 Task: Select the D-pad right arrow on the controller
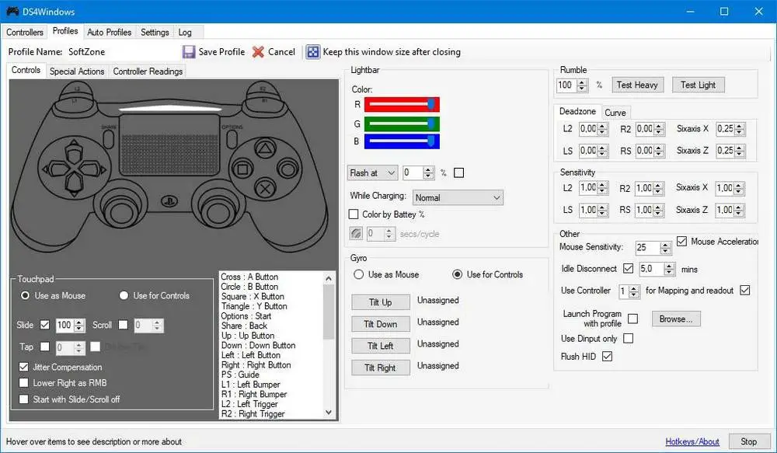94,169
